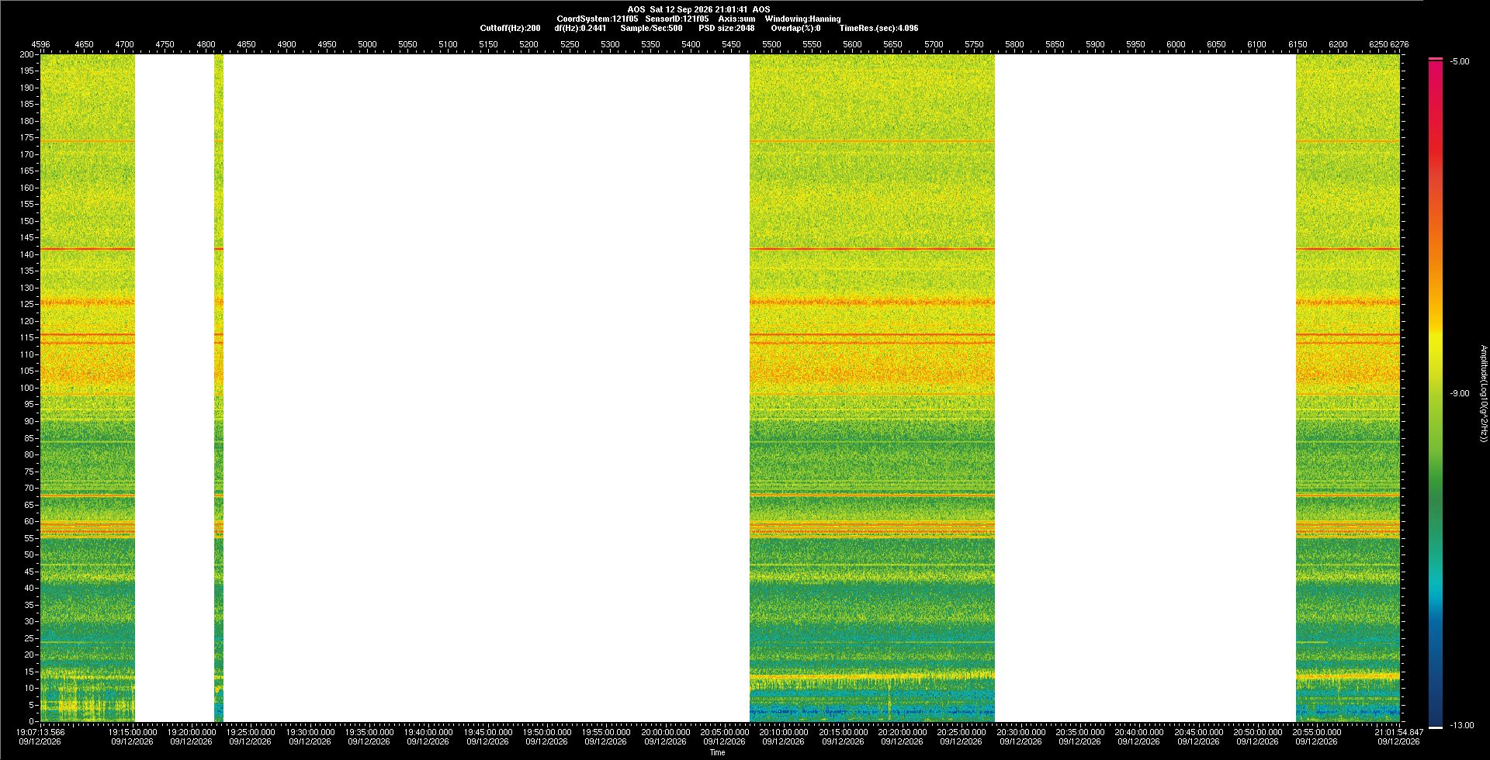Click the Overlap(%):0 header parameter
The image size is (1490, 760).
point(795,28)
